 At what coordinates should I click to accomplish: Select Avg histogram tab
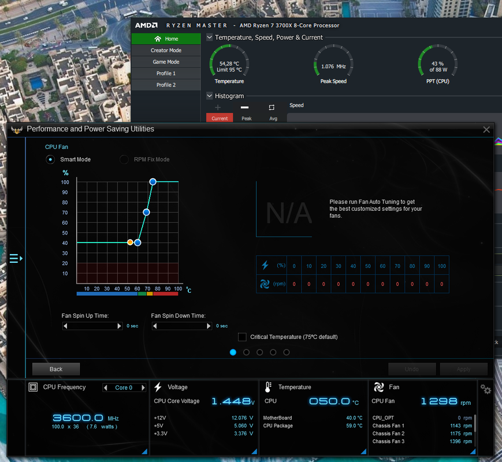pyautogui.click(x=273, y=118)
